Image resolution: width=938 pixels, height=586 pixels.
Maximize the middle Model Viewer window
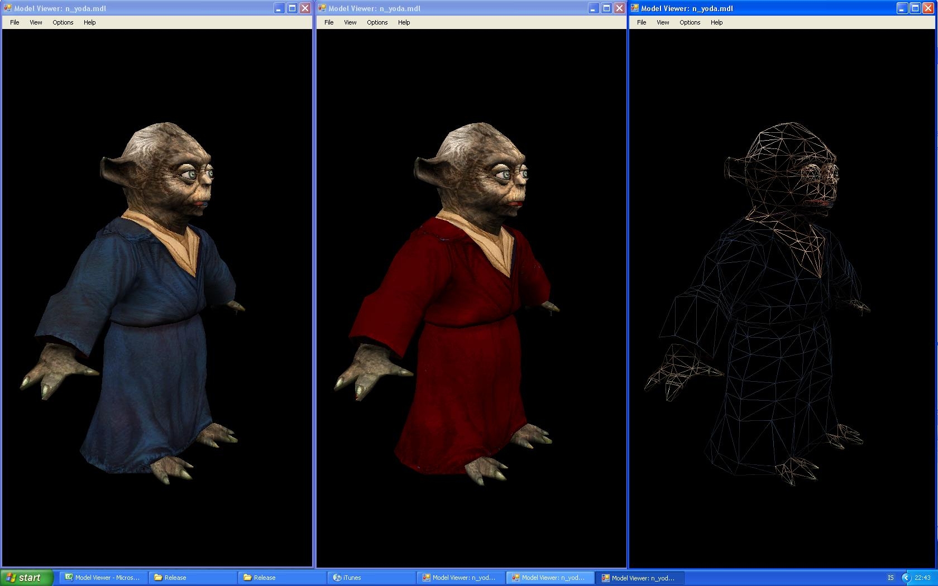[606, 8]
